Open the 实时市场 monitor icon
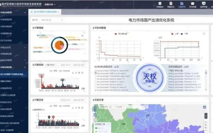Screen dimensions: 213x133 pyautogui.click(x=204, y=5)
